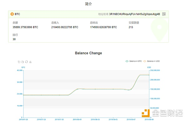The image size is (187, 121).
Task: Click the 2018-08-07 x-axis date label
Action: (131, 119)
